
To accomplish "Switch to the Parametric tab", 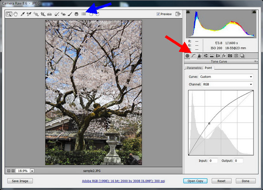I will 194,68.
